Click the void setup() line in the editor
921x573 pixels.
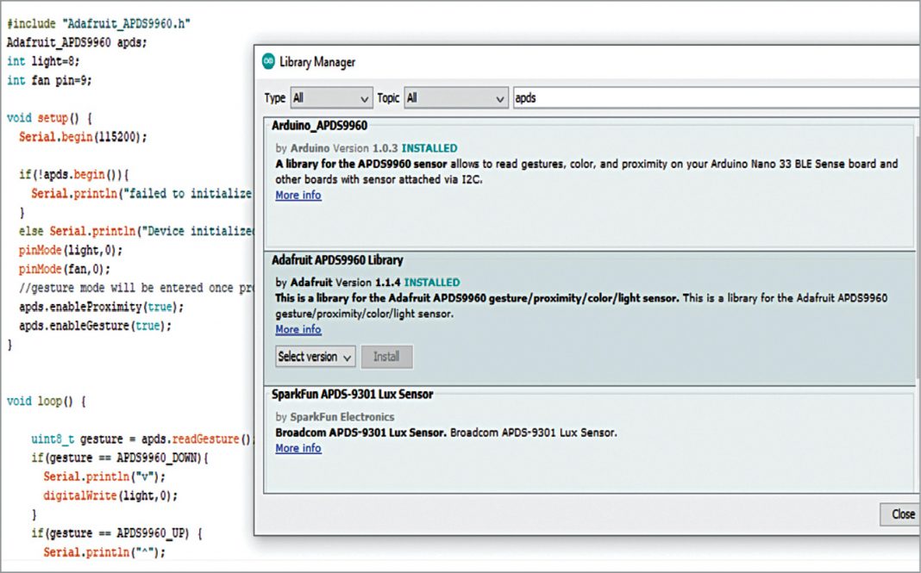49,118
